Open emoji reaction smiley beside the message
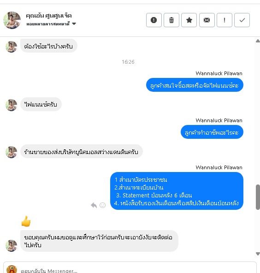Viewport: 260px width, 273px height. pyautogui.click(x=102, y=205)
